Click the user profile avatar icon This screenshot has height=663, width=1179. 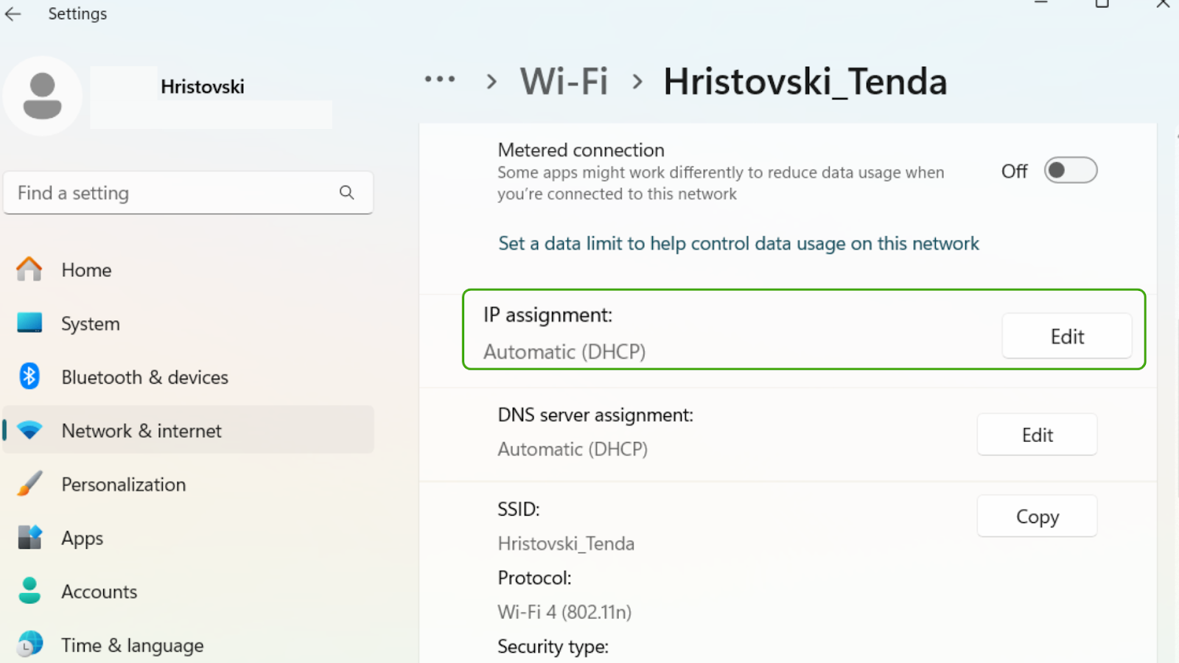pos(42,96)
